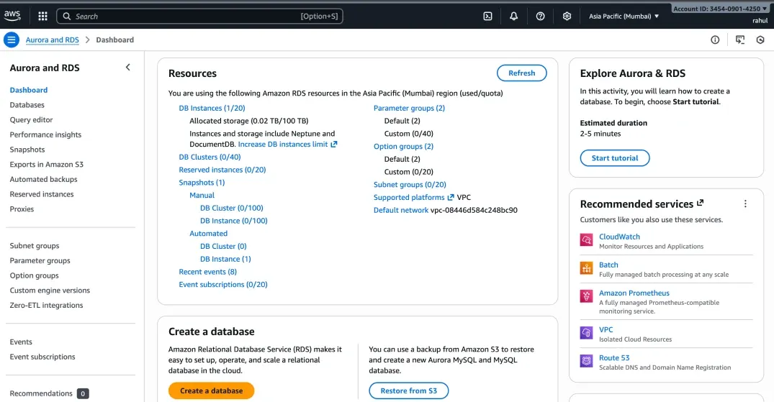Launch CloudShell from the top bar
Screen dimensions: 774x402
[x=487, y=16]
